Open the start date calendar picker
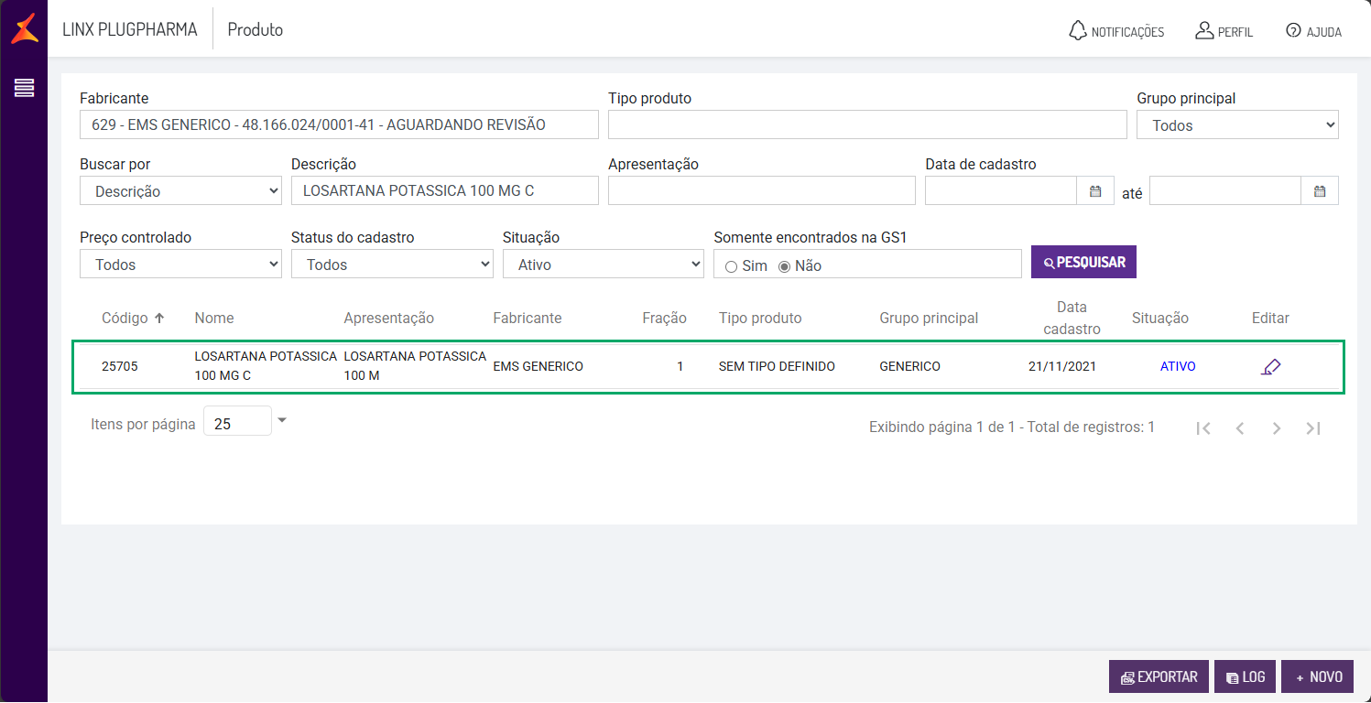This screenshot has width=1371, height=703. point(1094,191)
